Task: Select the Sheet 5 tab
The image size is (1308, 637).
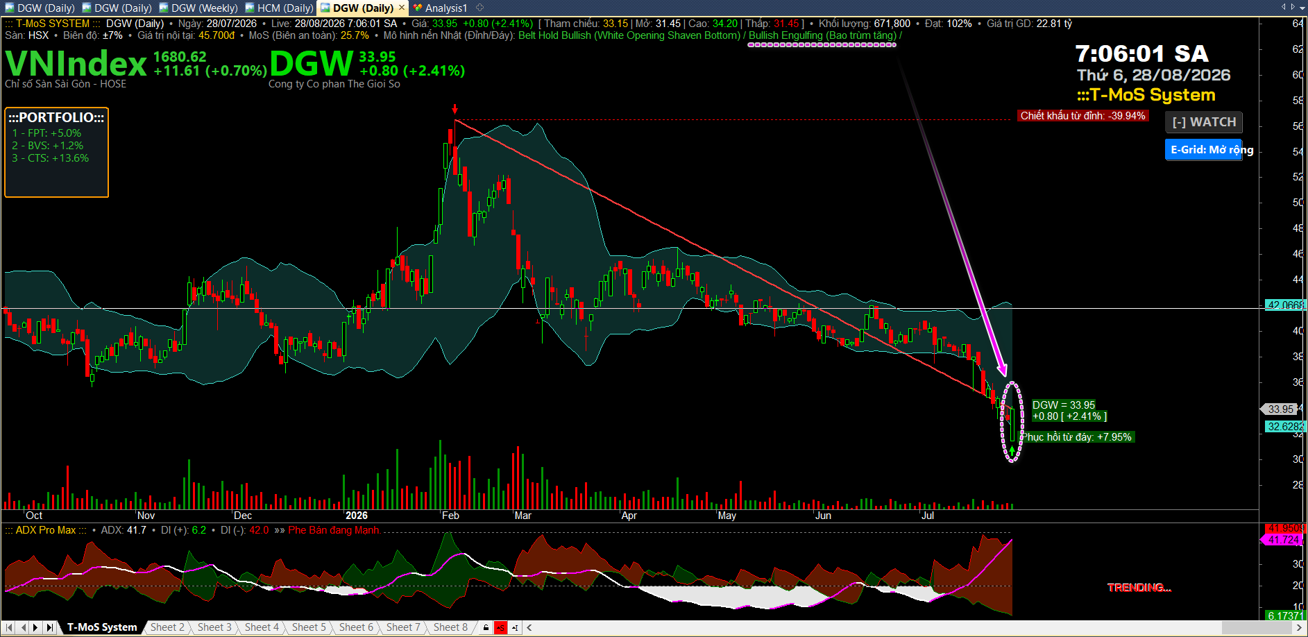Action: pos(309,627)
